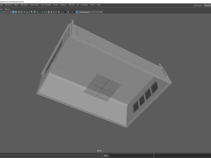
Task: Toggle the X-Ray Joints icon
Action: click(x=54, y=12)
